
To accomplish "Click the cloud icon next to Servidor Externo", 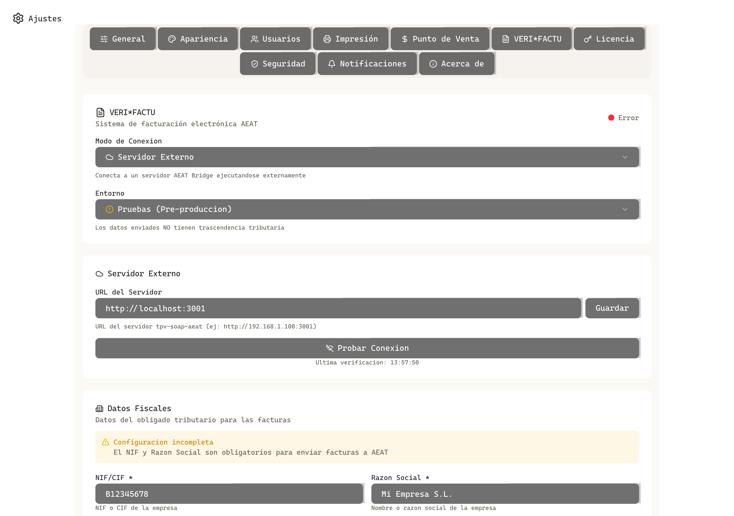I will pos(100,273).
